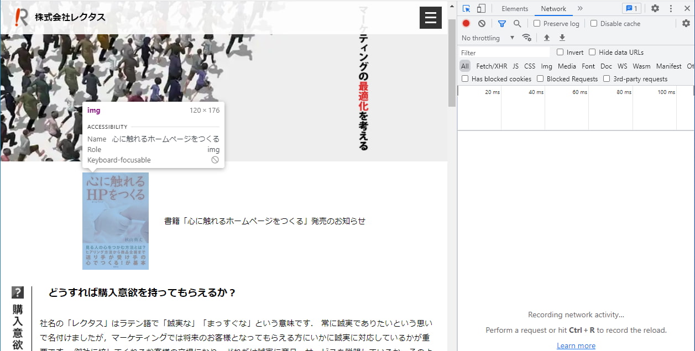Check the Hide data URLs option
The height and width of the screenshot is (351, 695).
(592, 52)
